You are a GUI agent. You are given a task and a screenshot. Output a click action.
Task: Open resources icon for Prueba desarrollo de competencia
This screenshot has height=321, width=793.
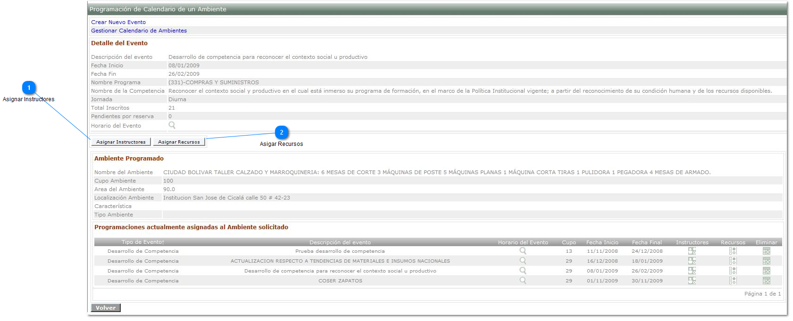[733, 251]
